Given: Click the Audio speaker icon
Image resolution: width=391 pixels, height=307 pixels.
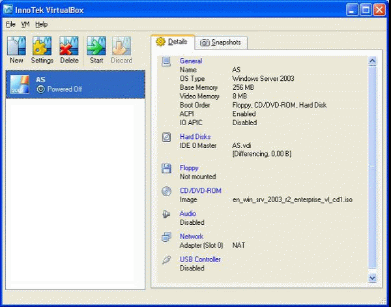Looking at the screenshot, I should [166, 214].
